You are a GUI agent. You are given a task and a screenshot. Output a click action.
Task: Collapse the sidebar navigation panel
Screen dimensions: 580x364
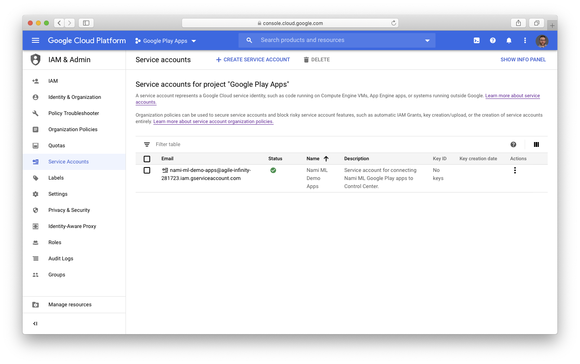point(35,324)
